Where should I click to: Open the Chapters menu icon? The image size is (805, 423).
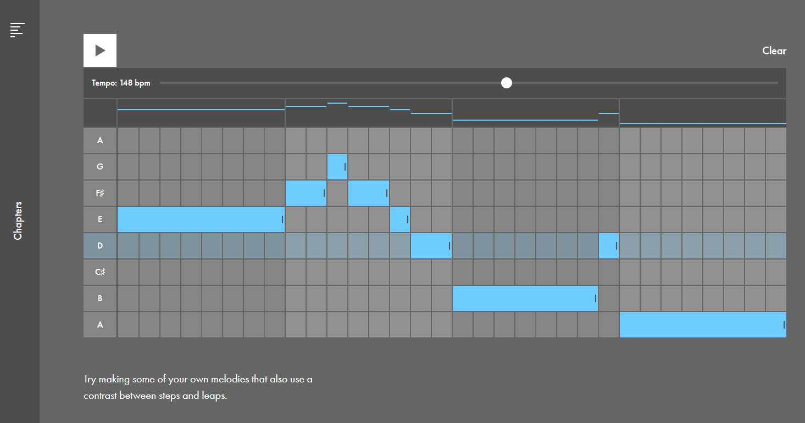[18, 30]
